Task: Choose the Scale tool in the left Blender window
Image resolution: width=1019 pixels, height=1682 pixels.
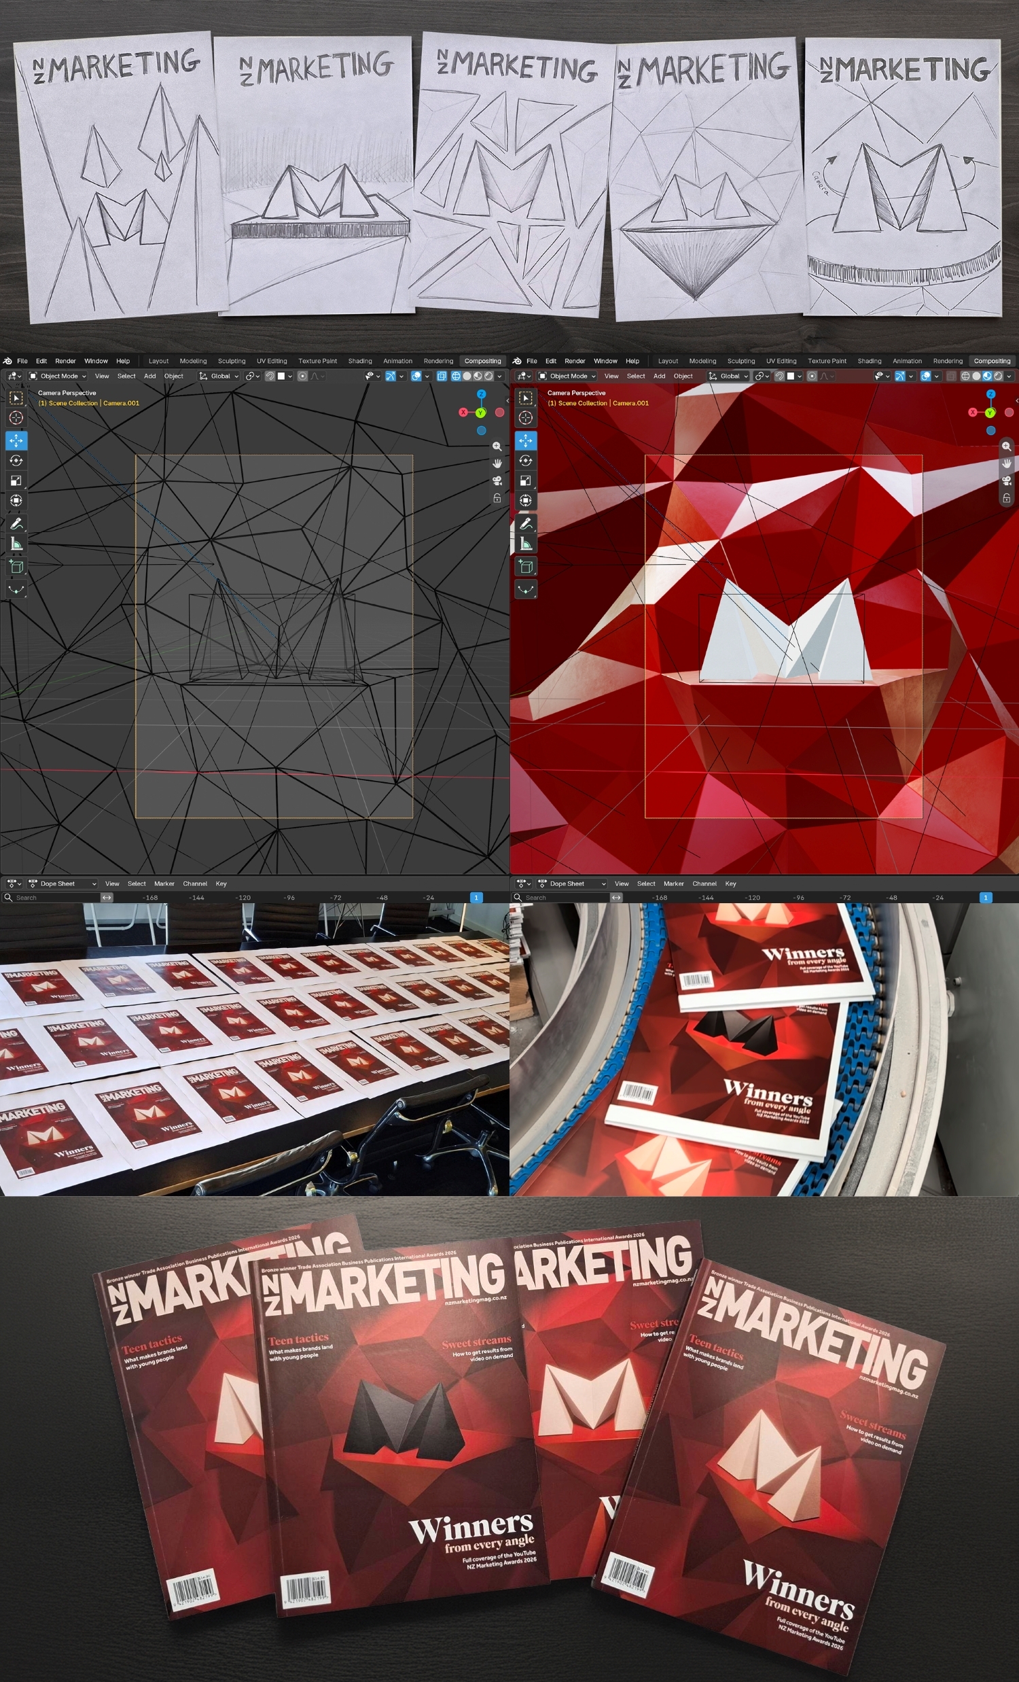Action: point(16,480)
